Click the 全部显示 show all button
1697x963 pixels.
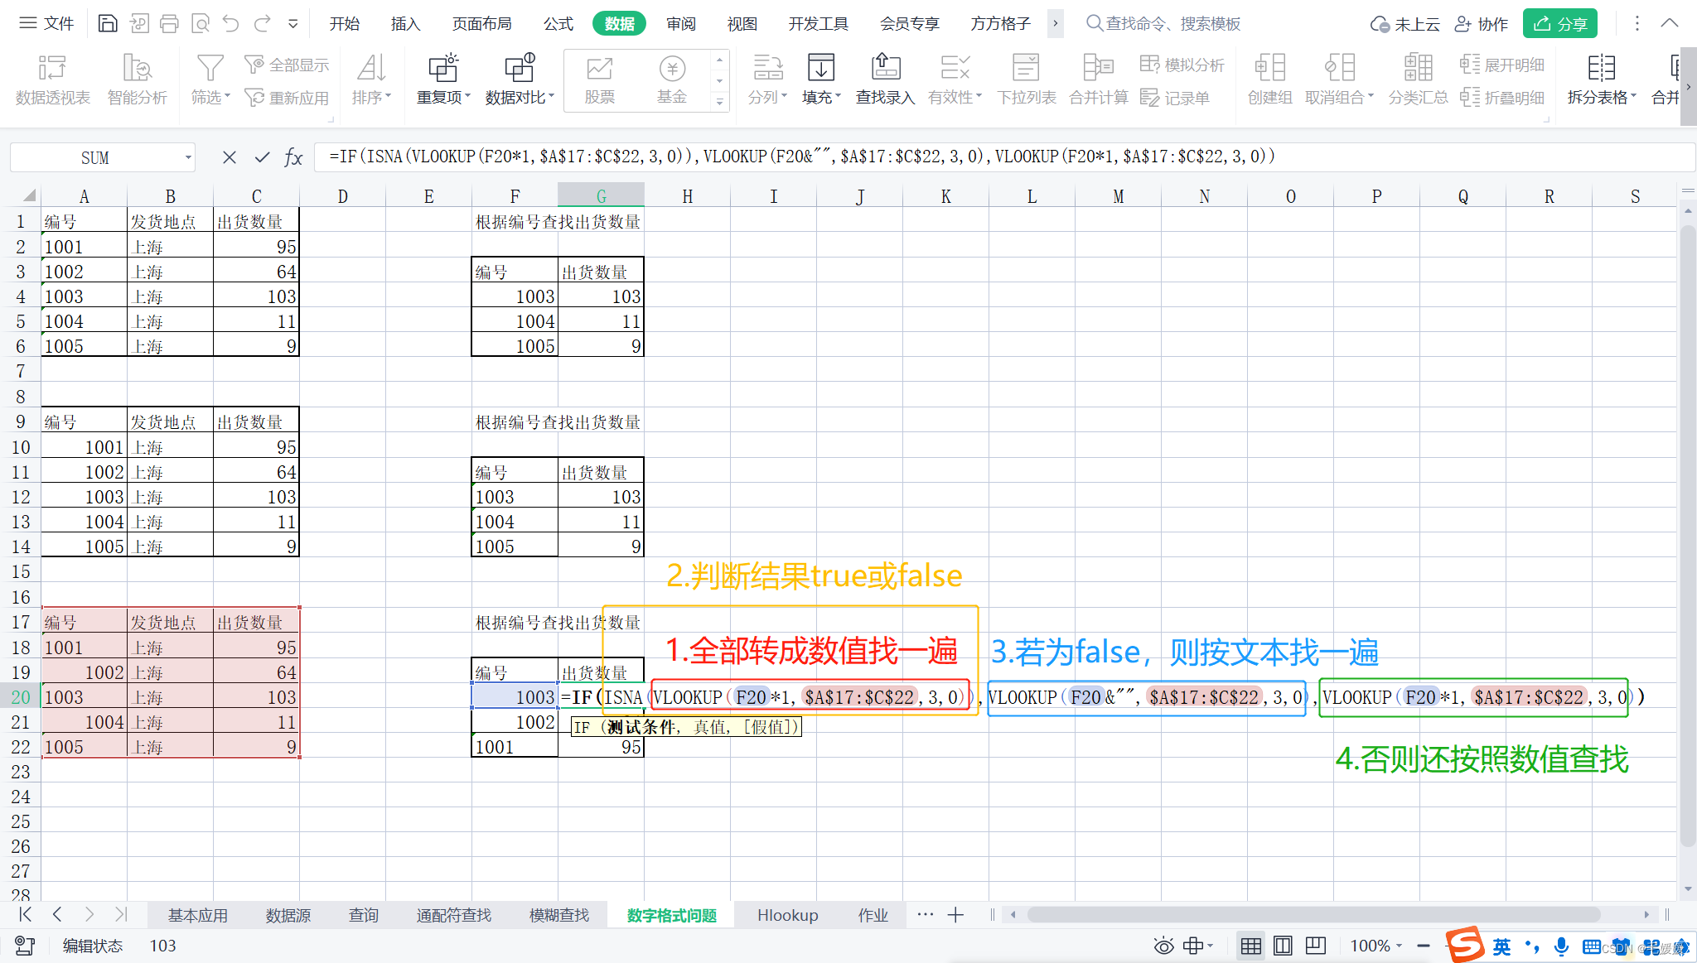287,65
